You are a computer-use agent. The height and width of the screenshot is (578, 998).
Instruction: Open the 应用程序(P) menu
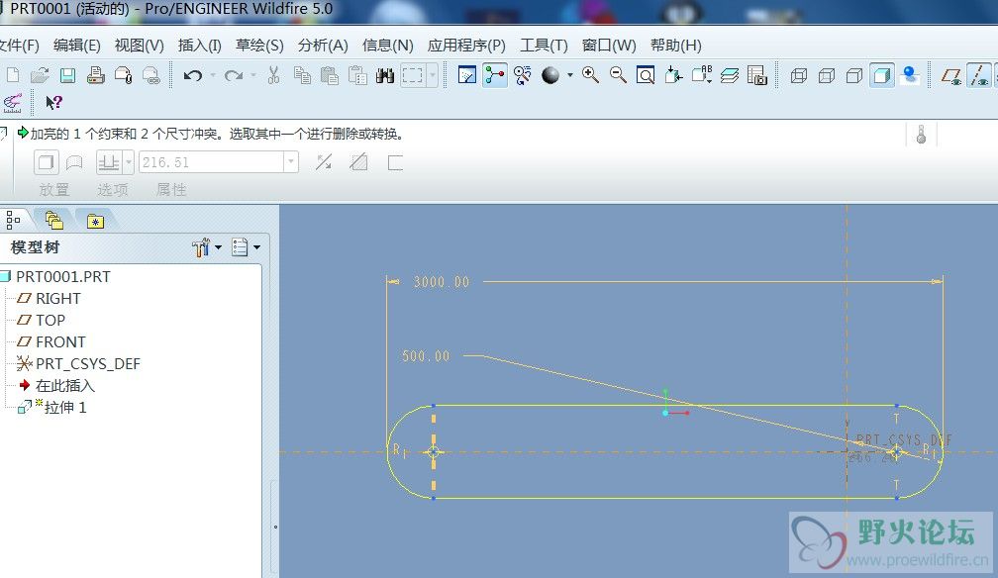(x=466, y=46)
